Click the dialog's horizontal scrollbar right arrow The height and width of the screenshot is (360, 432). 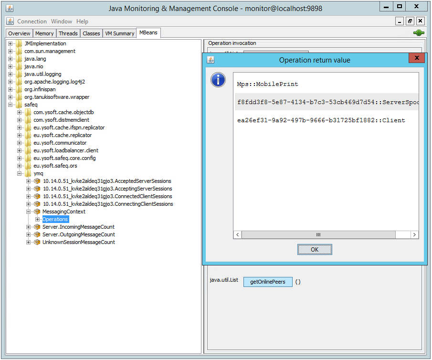pos(414,235)
